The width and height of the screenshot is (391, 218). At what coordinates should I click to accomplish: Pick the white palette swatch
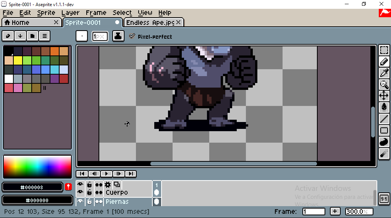pos(9,79)
